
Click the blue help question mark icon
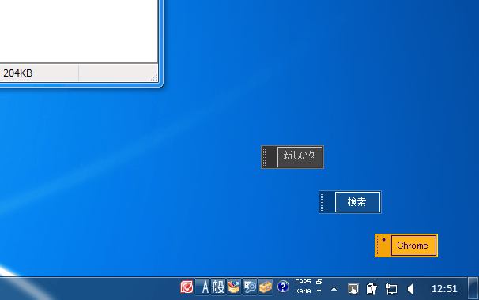[283, 287]
